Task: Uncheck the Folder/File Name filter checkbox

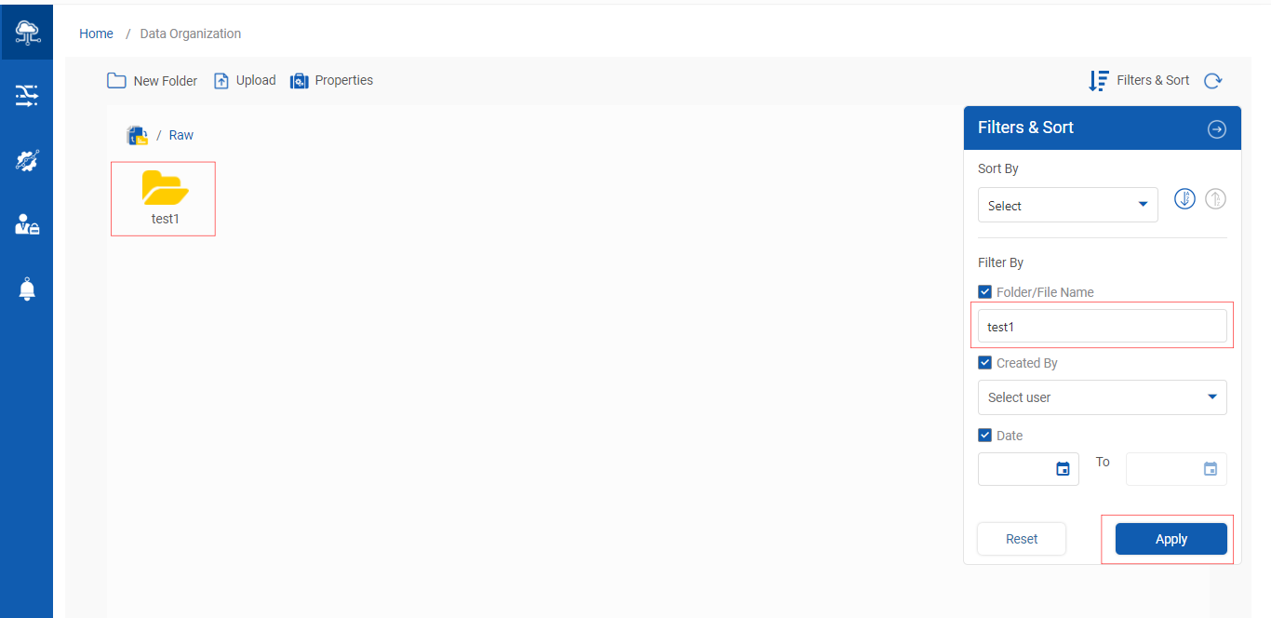Action: pos(985,291)
